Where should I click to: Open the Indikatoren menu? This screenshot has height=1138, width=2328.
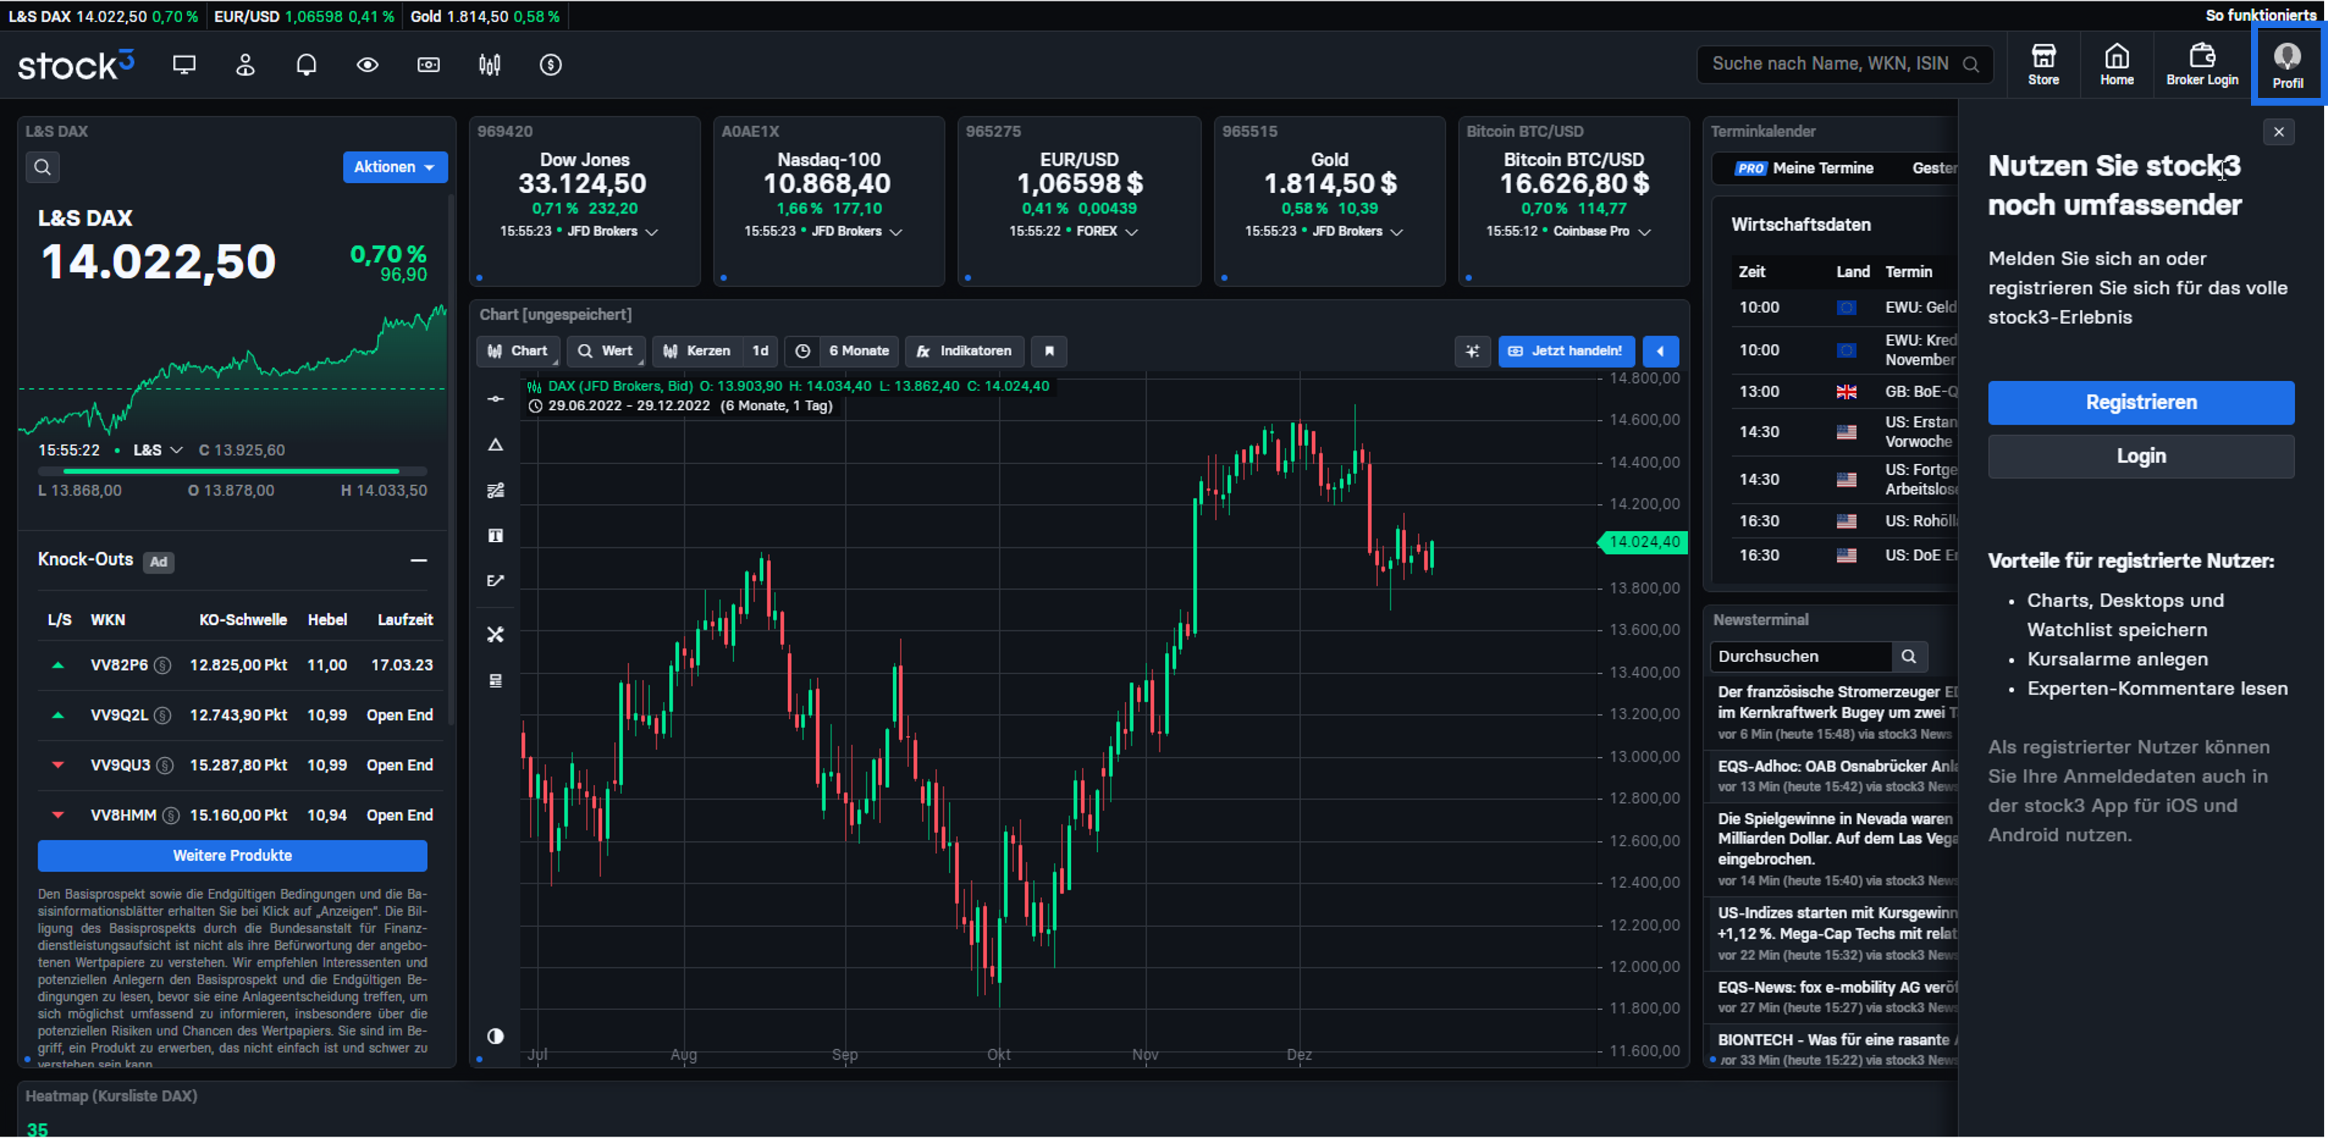965,351
